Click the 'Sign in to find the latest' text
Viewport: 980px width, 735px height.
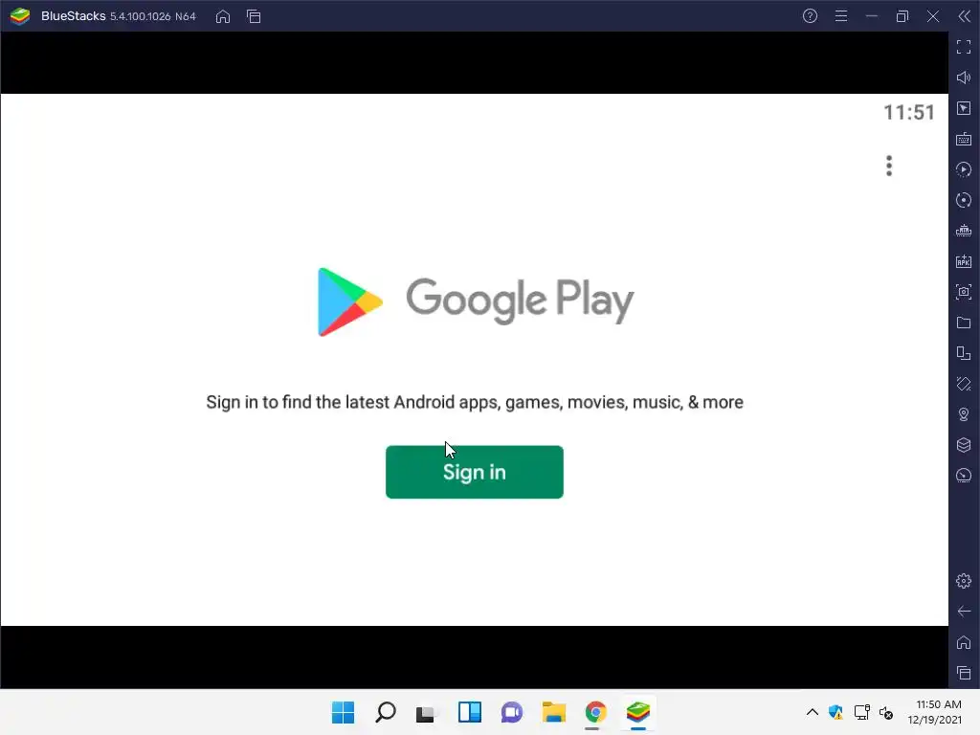475,402
